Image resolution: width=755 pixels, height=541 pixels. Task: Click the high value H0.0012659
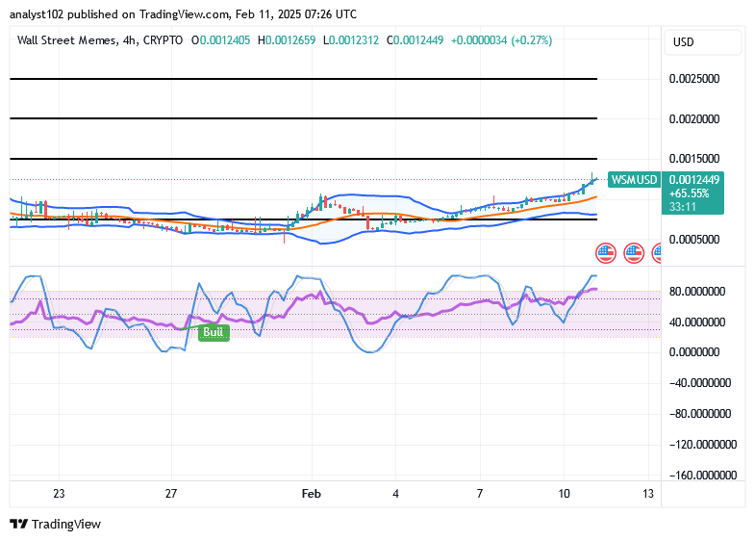[287, 40]
